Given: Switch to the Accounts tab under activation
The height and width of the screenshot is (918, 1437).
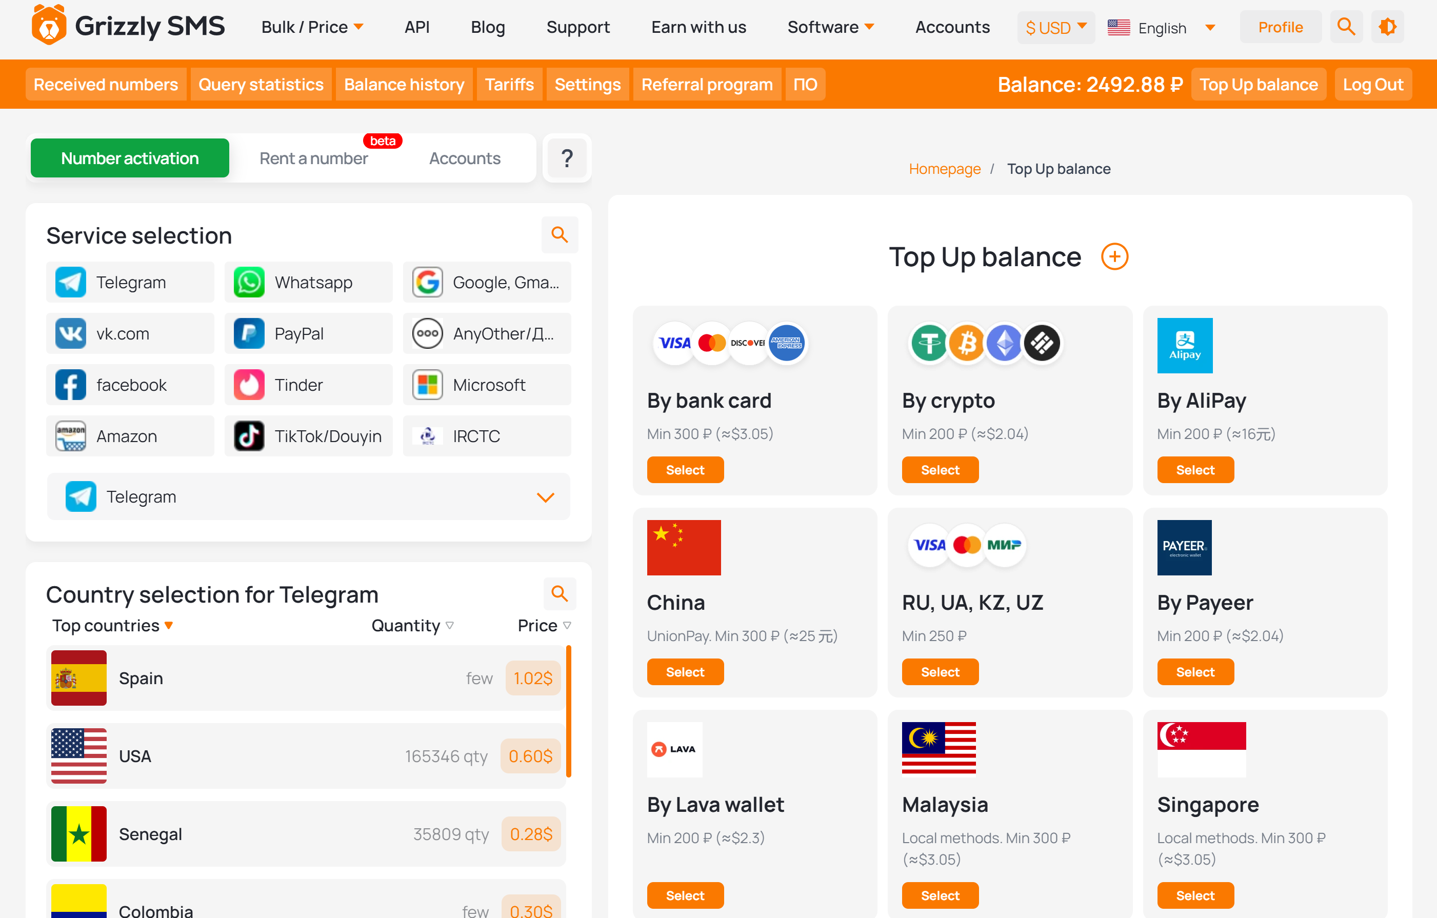Looking at the screenshot, I should click(464, 158).
